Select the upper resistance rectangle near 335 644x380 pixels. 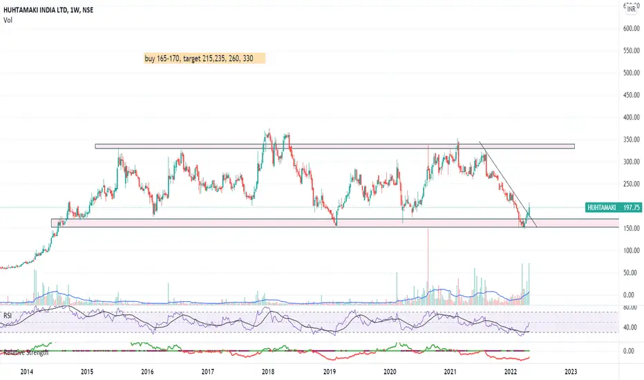point(334,146)
